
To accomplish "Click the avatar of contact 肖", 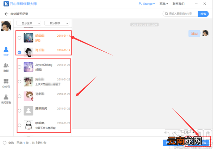I will click(28, 52).
